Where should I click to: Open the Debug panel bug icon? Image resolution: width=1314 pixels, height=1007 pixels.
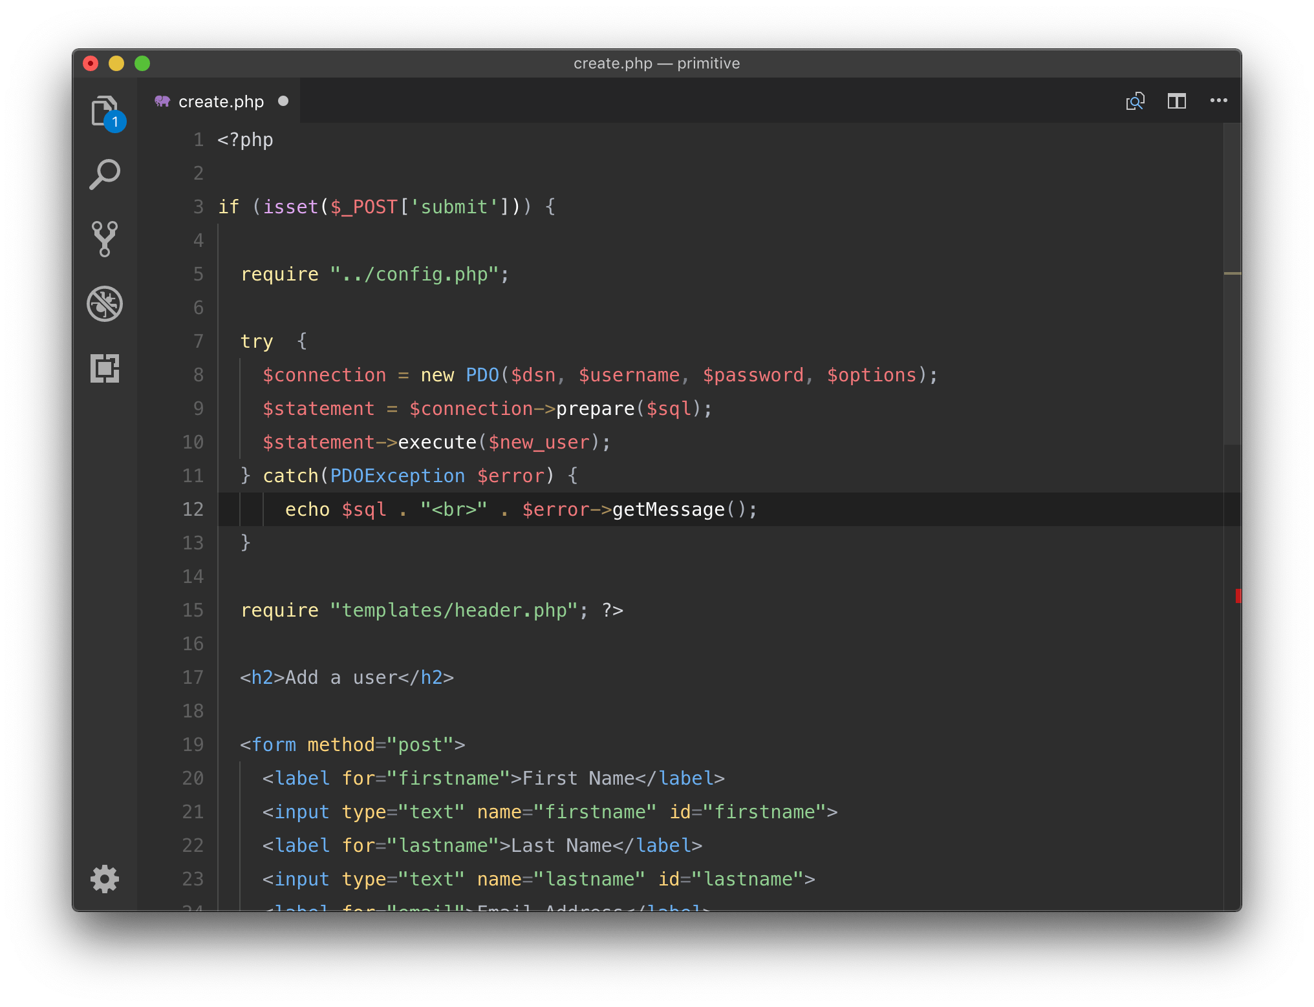pos(104,304)
